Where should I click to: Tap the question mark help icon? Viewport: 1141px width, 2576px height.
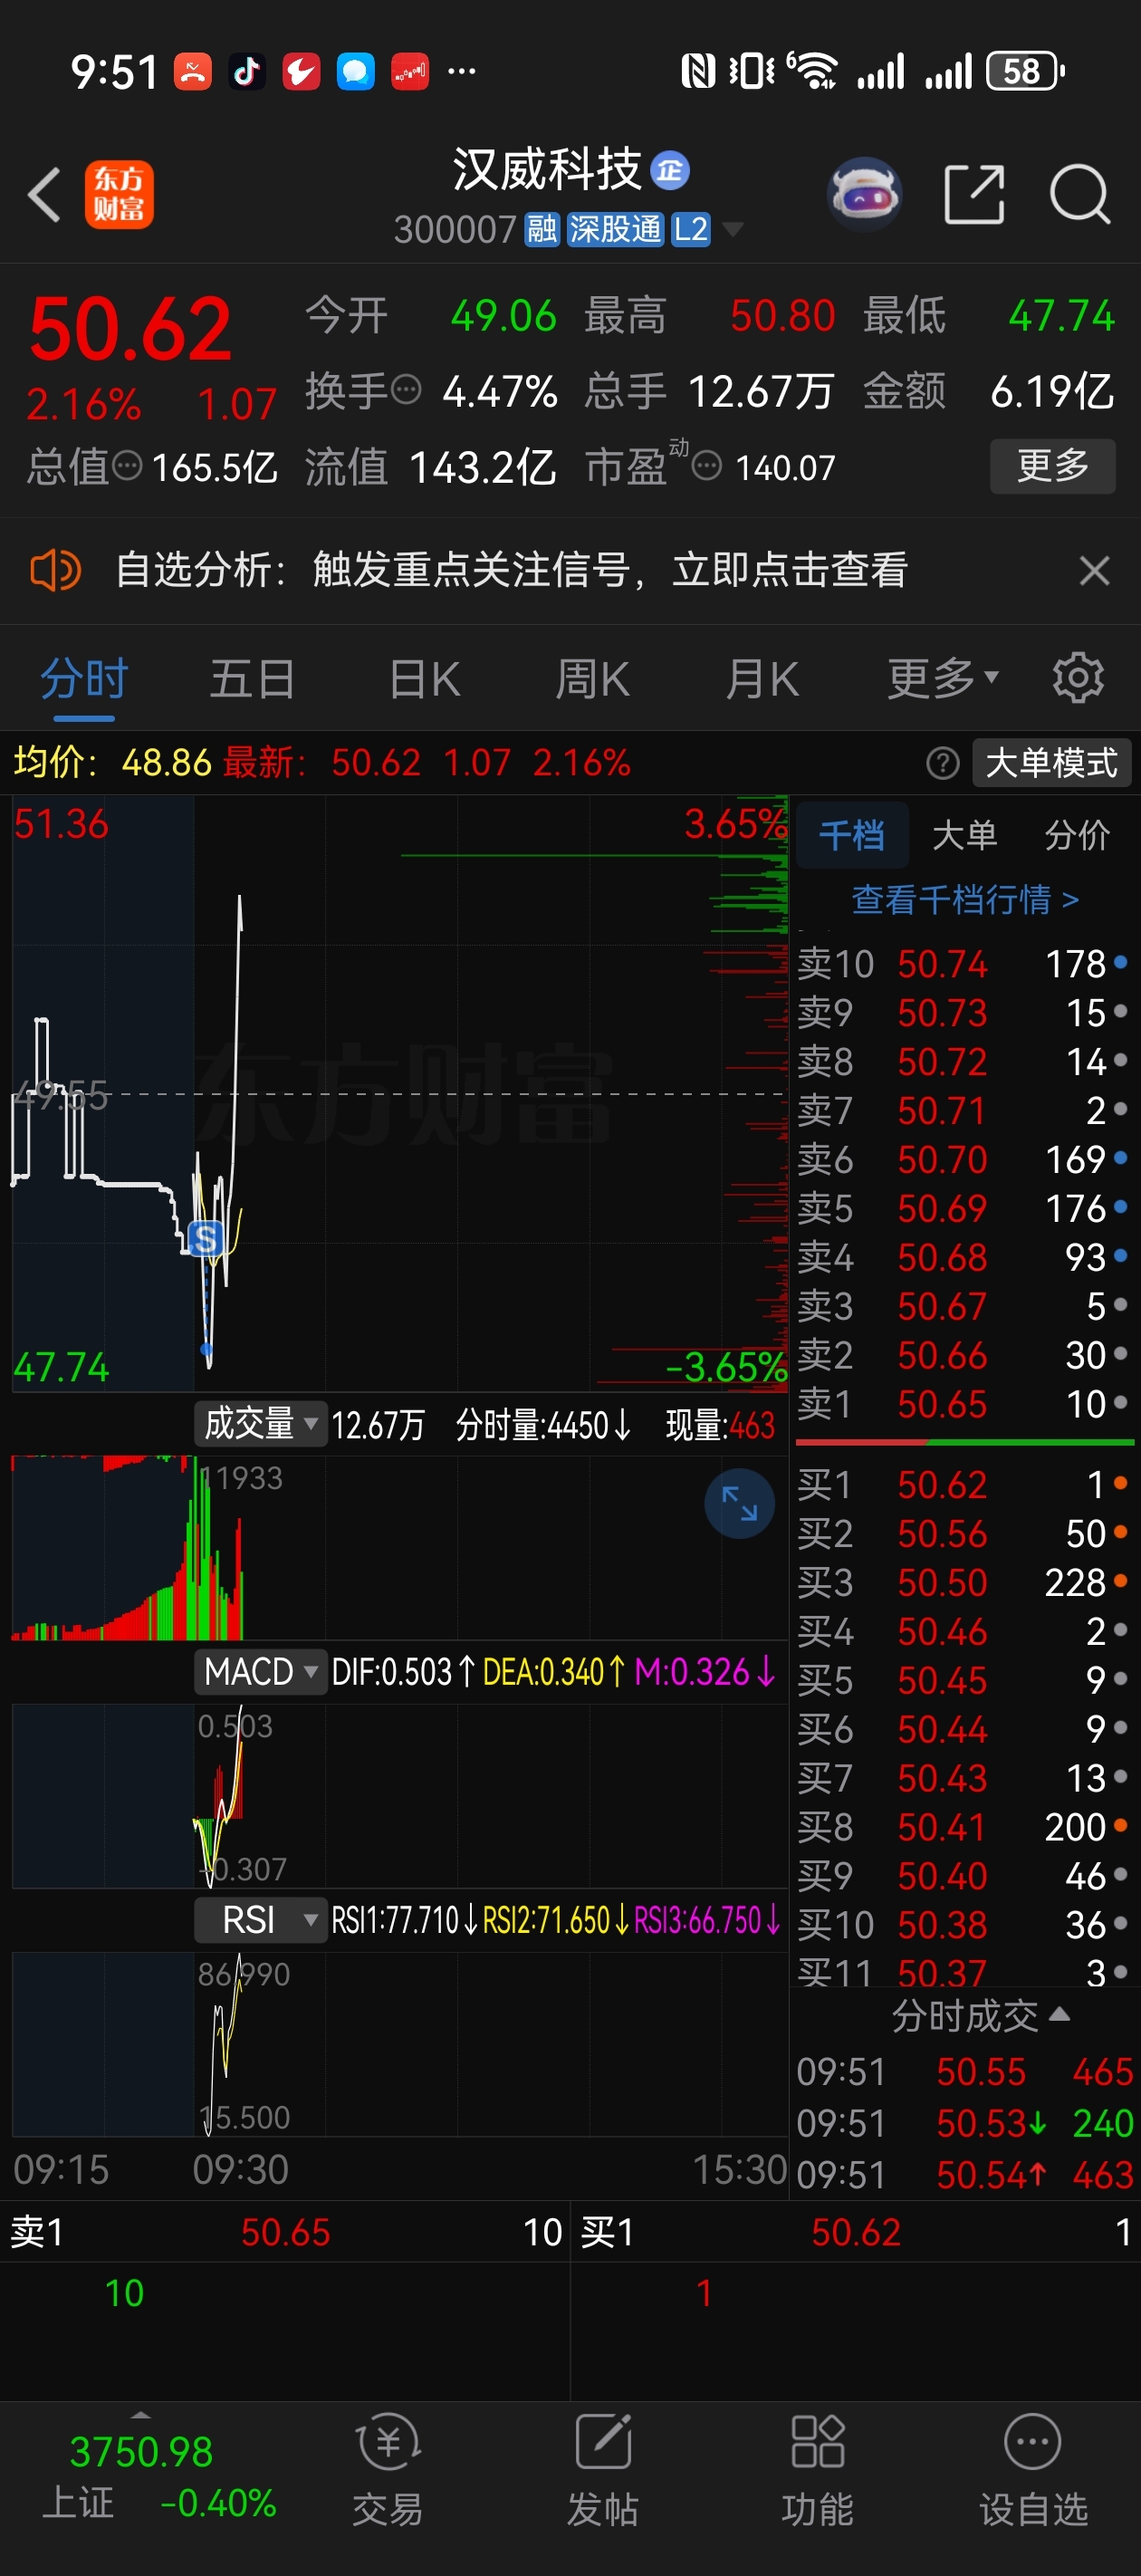[x=943, y=763]
